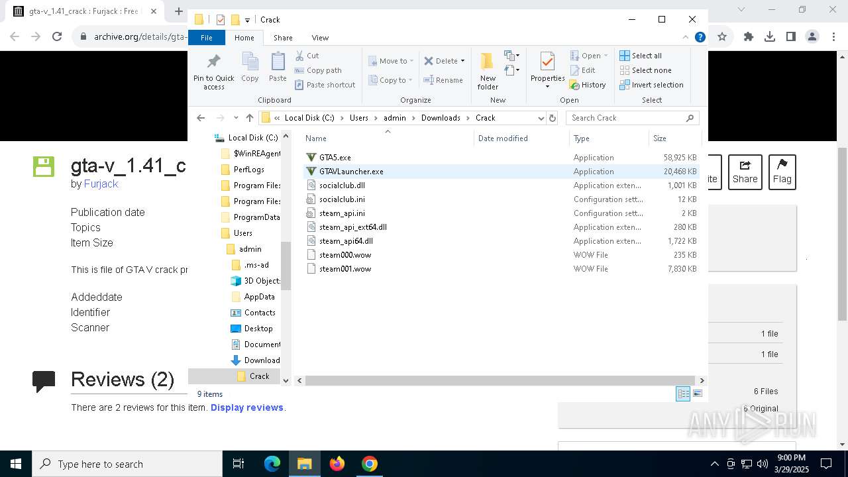
Task: Click Pin to Quick access icon
Action: pos(213,71)
